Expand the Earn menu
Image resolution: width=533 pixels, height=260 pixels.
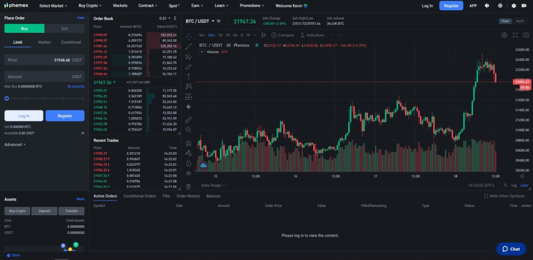click(x=197, y=6)
